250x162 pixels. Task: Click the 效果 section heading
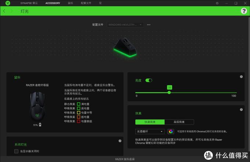pyautogui.click(x=138, y=113)
